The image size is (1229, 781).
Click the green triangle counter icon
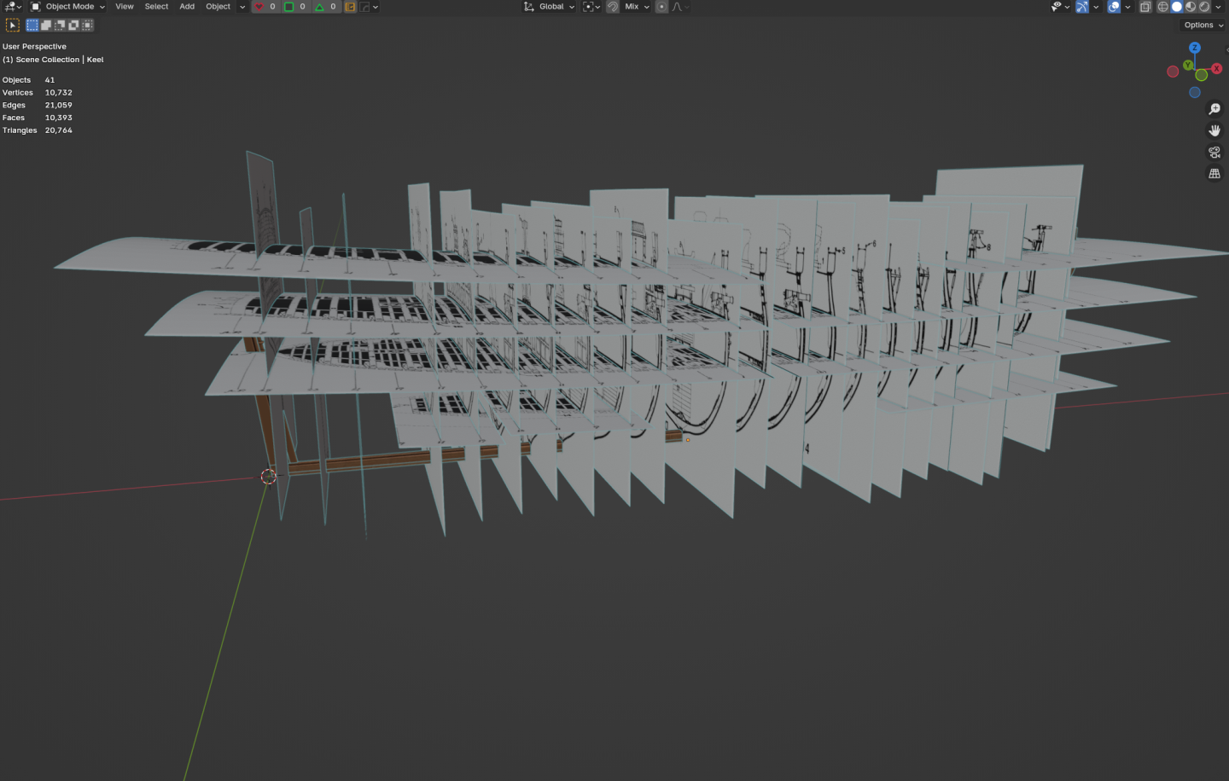click(319, 6)
